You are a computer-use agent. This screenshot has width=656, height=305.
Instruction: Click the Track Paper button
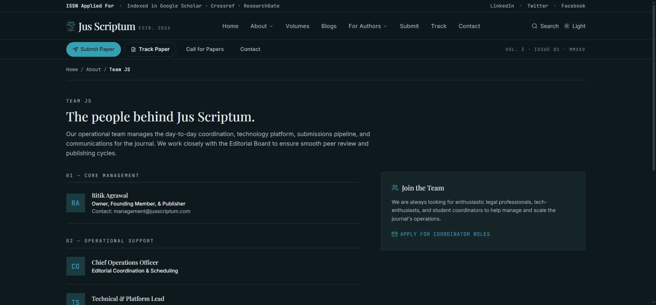(150, 49)
